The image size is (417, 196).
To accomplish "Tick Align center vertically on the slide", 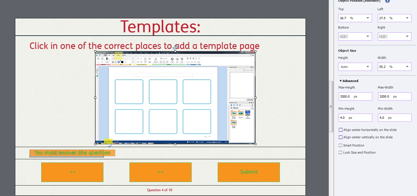I will pyautogui.click(x=341, y=137).
